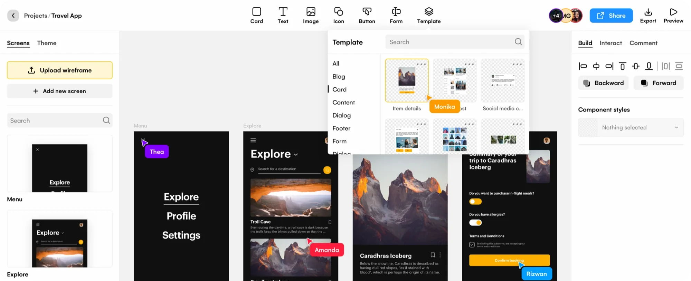Screen dimensions: 691x281
Task: Bookmark the Troll Cave card
Action: click(x=330, y=222)
